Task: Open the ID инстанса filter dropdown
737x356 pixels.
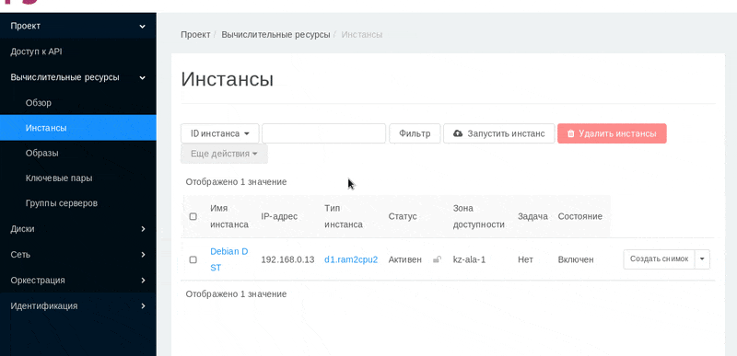Action: point(220,133)
